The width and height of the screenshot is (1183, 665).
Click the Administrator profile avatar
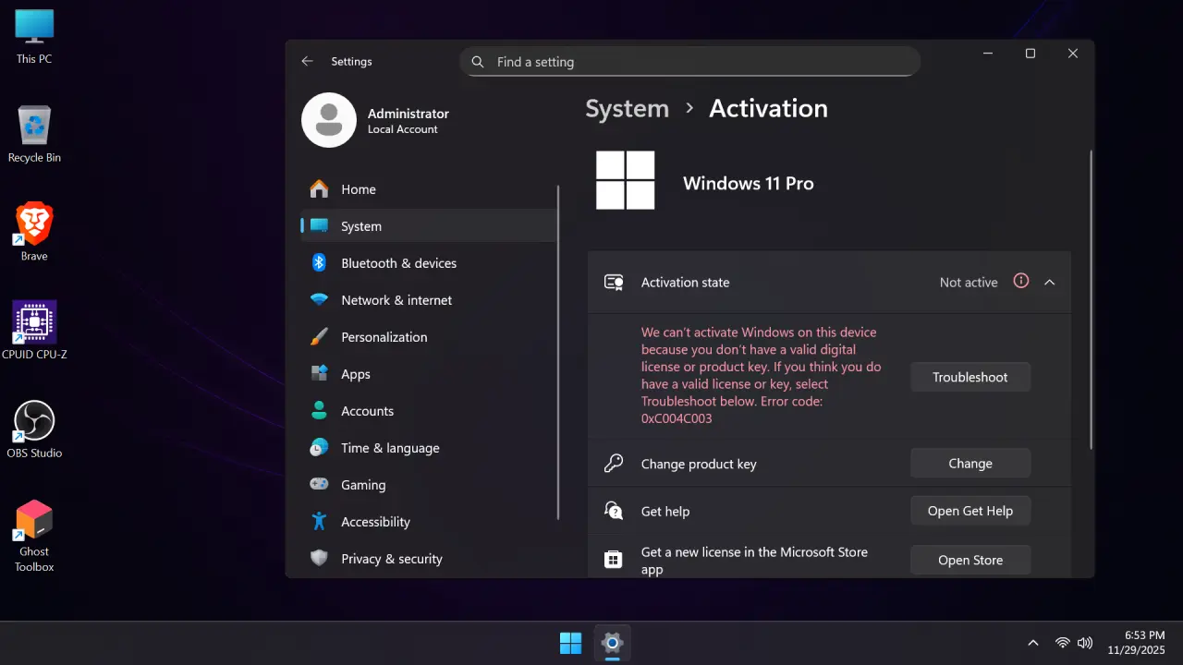point(329,120)
